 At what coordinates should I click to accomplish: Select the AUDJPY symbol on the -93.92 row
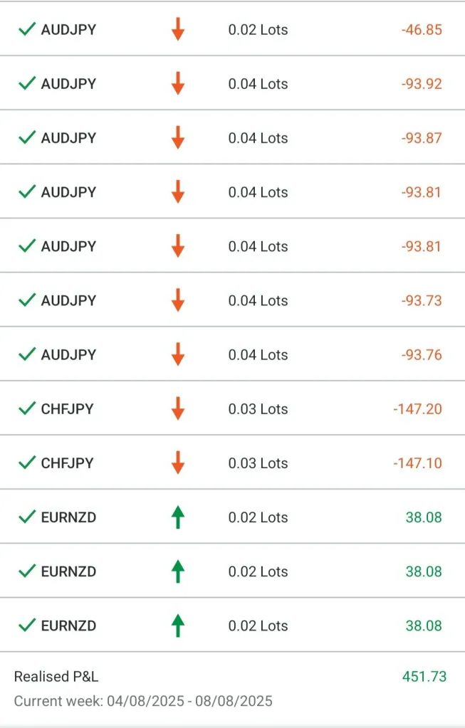coord(68,84)
